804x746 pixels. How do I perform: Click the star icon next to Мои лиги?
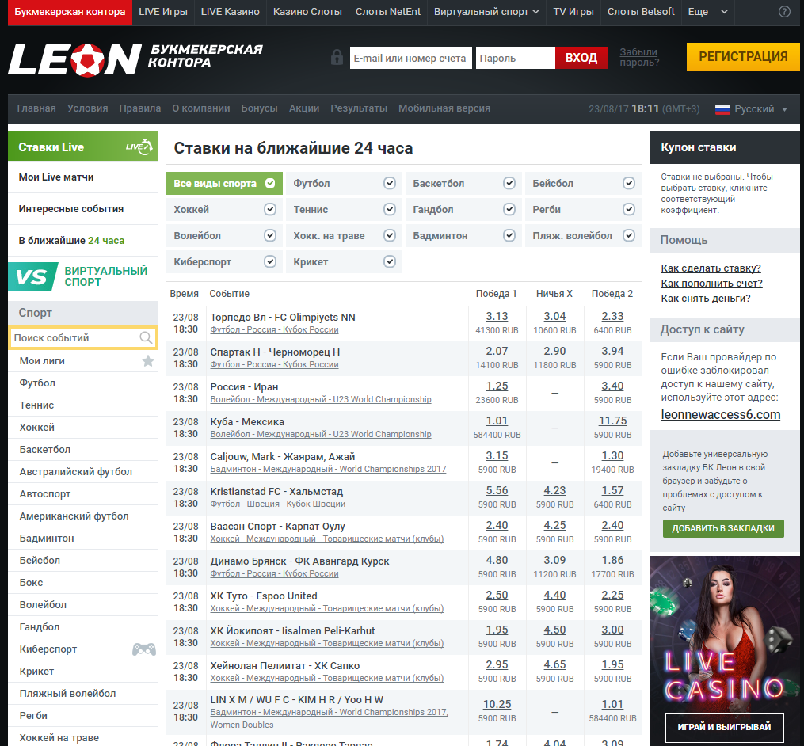(x=147, y=361)
